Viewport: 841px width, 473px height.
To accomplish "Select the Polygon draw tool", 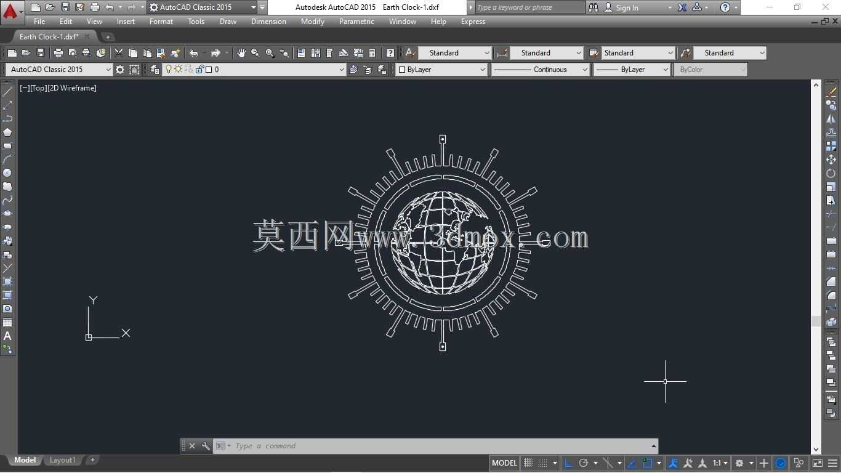I will tap(7, 132).
